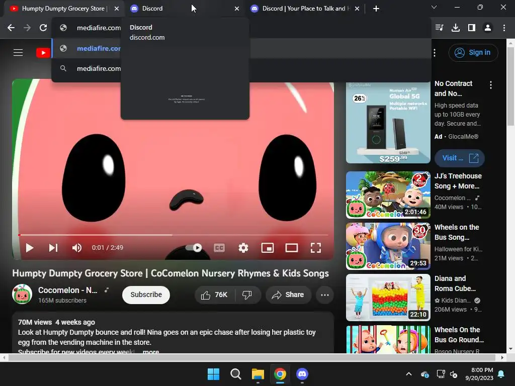515x386 pixels.
Task: Open the YouTube hamburger guide menu
Action: pyautogui.click(x=18, y=52)
